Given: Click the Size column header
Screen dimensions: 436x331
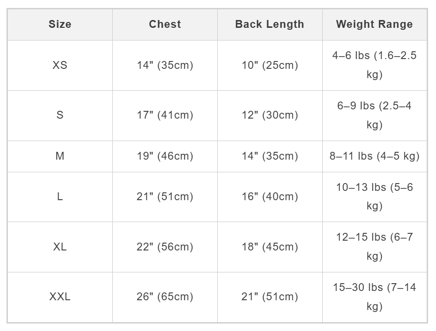Looking at the screenshot, I should coord(60,24).
